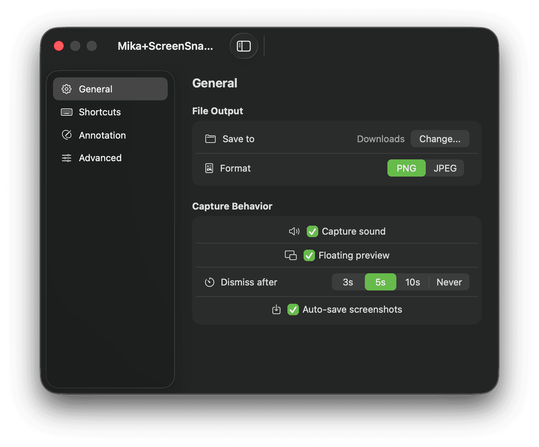Open the General settings pane
This screenshot has width=539, height=447.
(110, 89)
